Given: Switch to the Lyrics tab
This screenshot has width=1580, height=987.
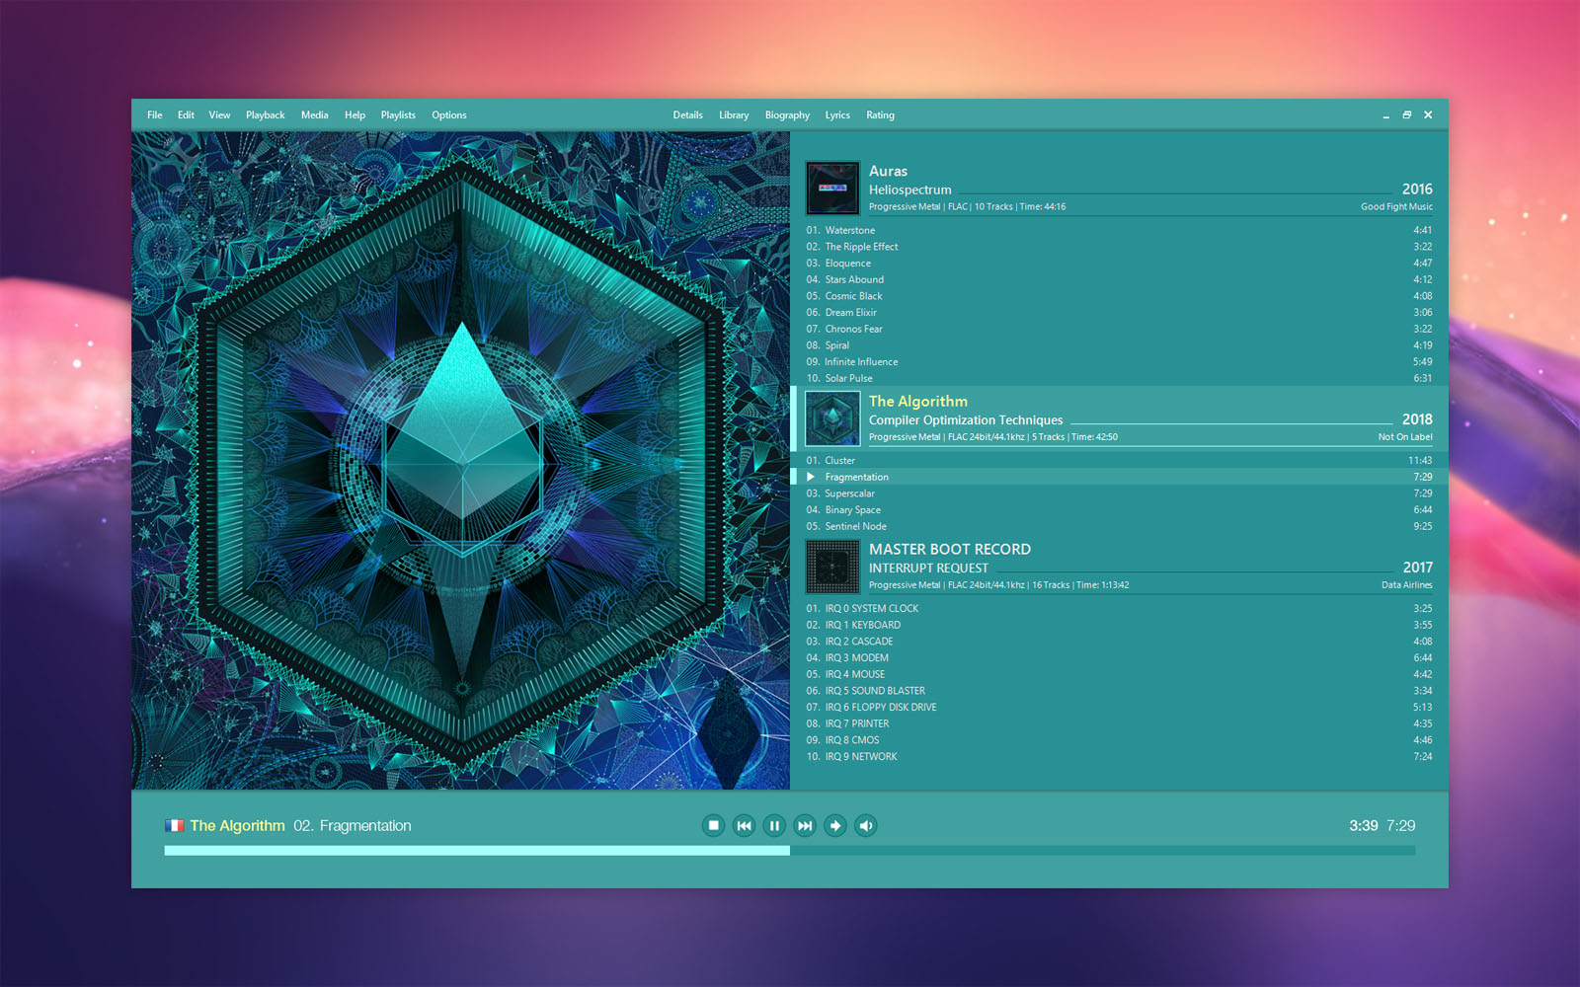Looking at the screenshot, I should click(837, 115).
